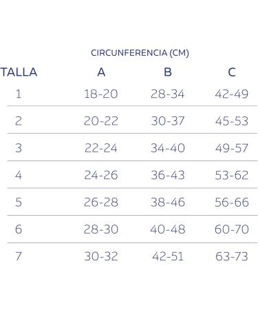Select size 6 in the TALLA column
This screenshot has width=258, height=310.
coord(19,229)
